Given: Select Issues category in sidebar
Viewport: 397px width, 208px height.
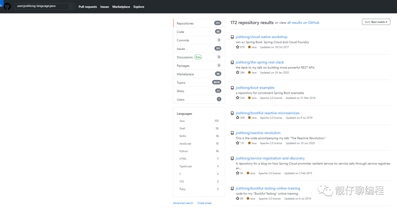Looking at the screenshot, I should click(x=199, y=49).
